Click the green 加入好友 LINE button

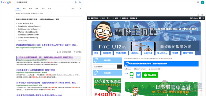150,75
